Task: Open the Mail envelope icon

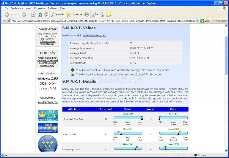Action: pyautogui.click(x=94, y=14)
